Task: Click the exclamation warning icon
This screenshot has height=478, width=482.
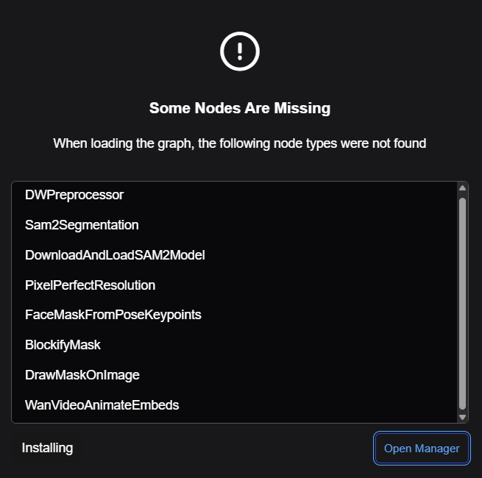Action: [x=239, y=51]
